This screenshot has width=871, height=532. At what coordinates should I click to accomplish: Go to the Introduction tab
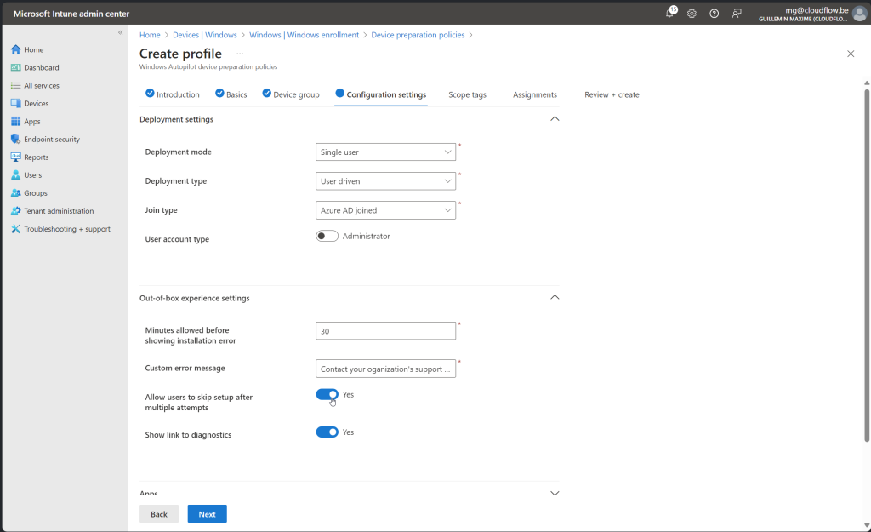172,94
